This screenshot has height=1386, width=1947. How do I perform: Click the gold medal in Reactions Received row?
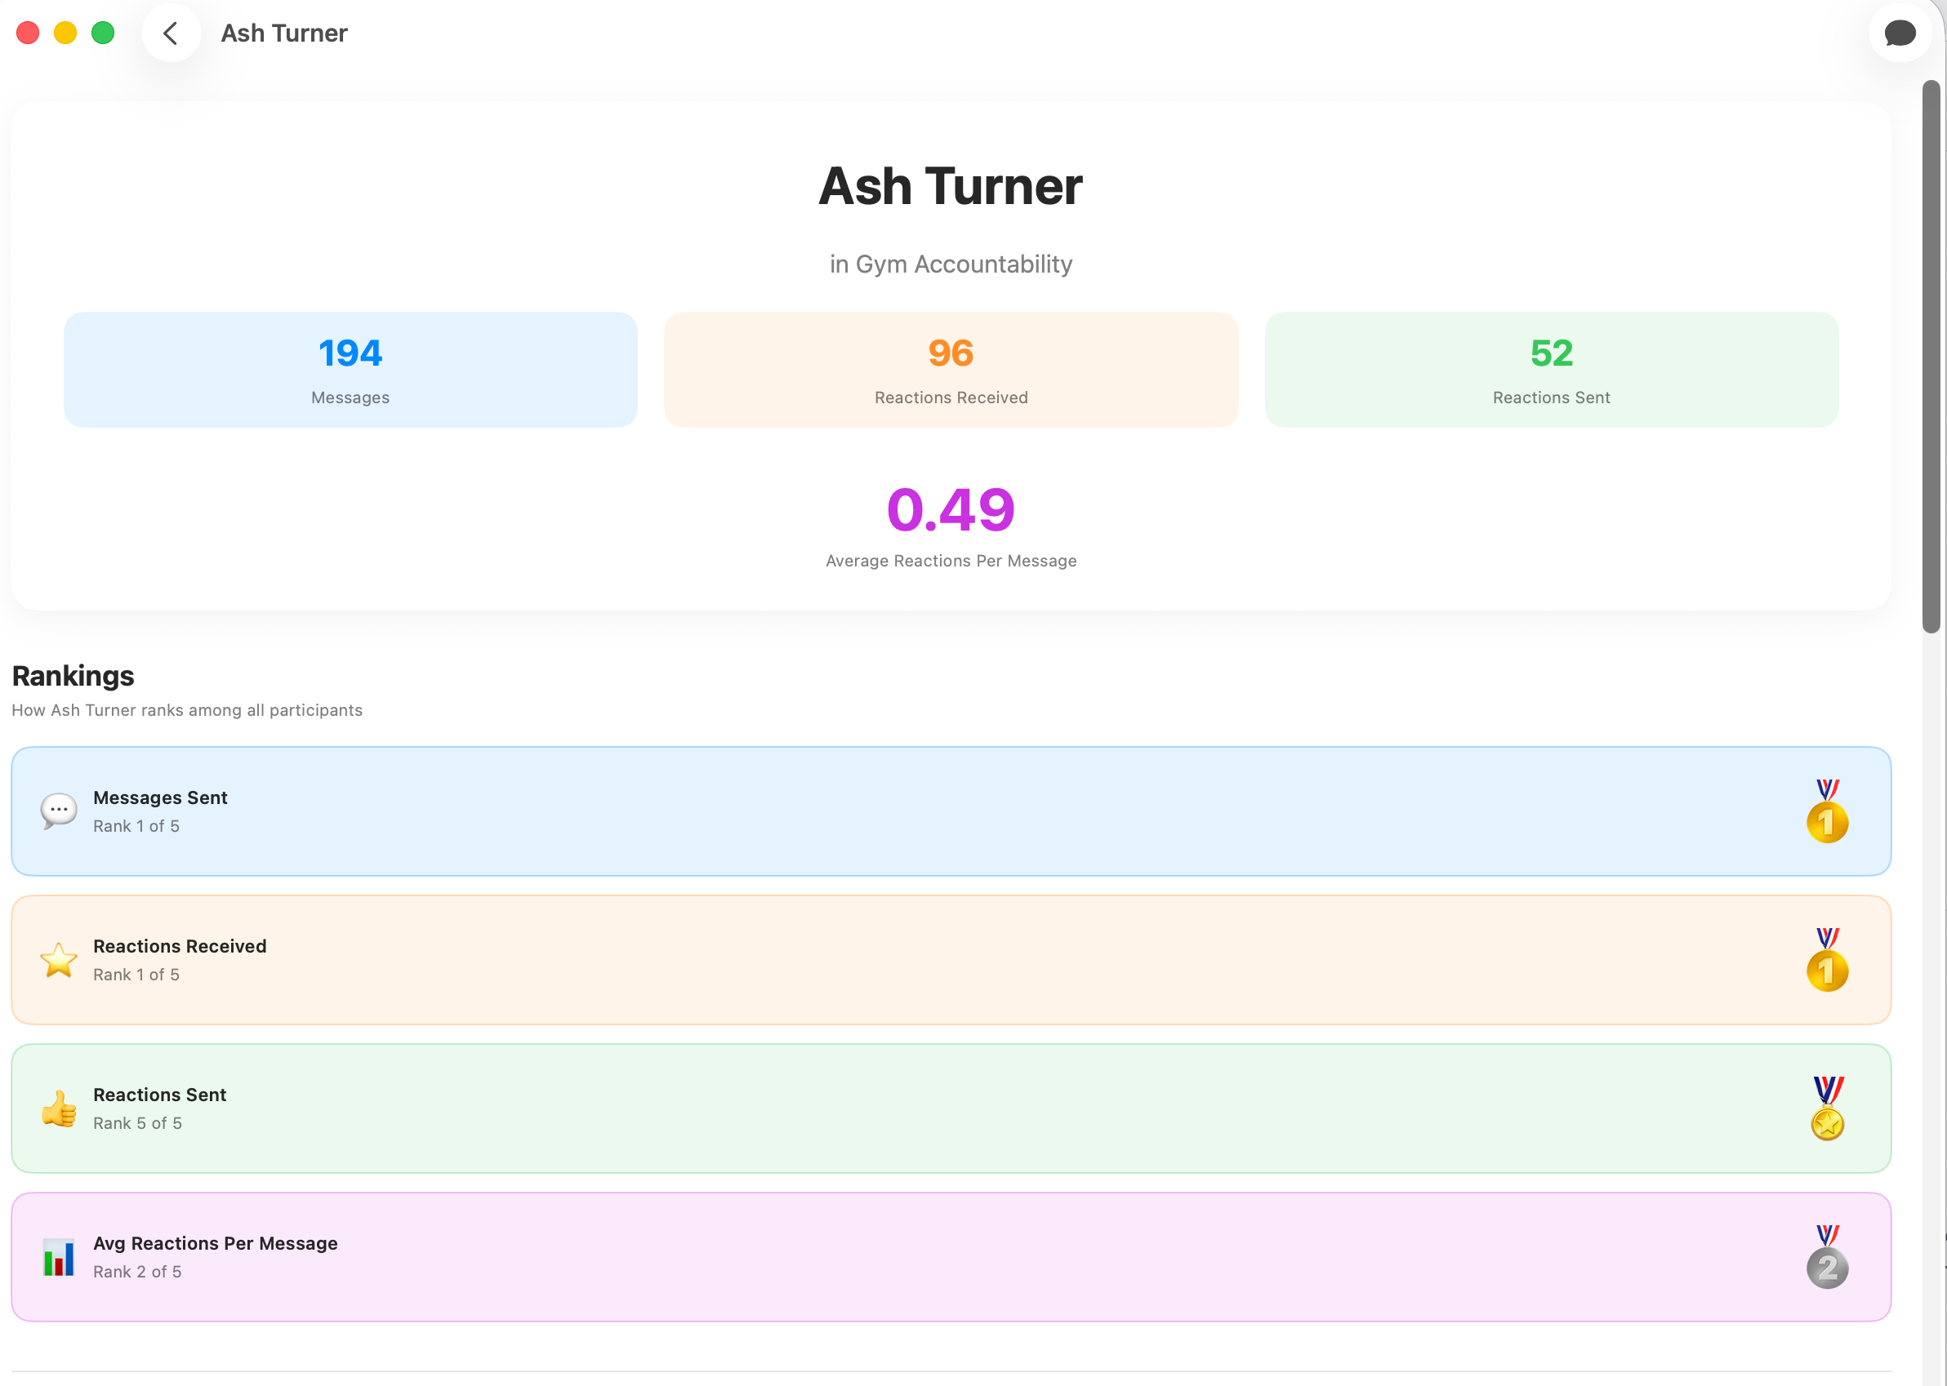1827,960
